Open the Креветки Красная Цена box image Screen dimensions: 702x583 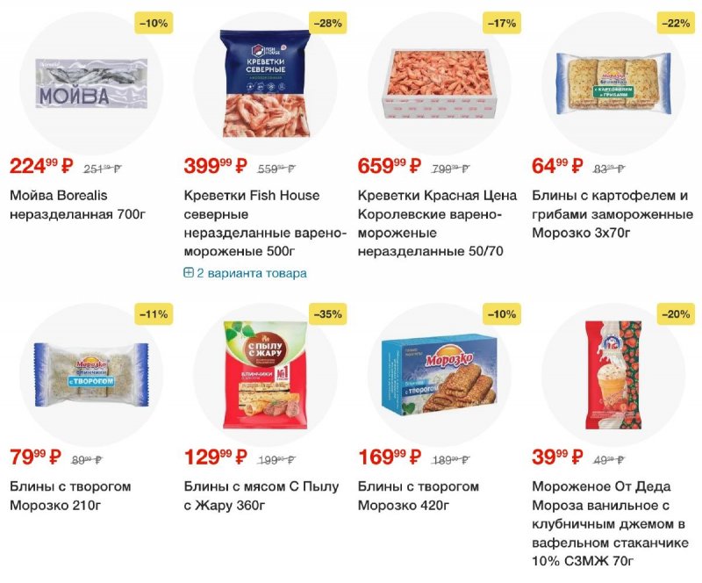tap(440, 83)
